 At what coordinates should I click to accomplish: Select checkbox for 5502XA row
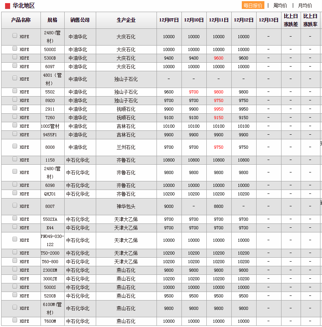point(14,218)
